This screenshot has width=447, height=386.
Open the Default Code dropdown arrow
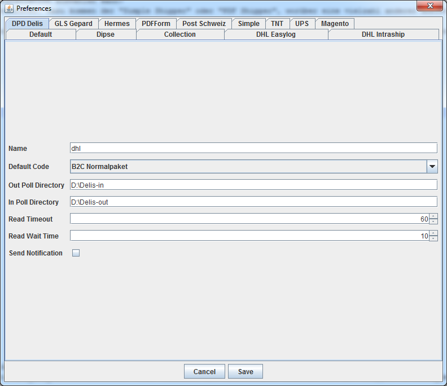point(432,167)
